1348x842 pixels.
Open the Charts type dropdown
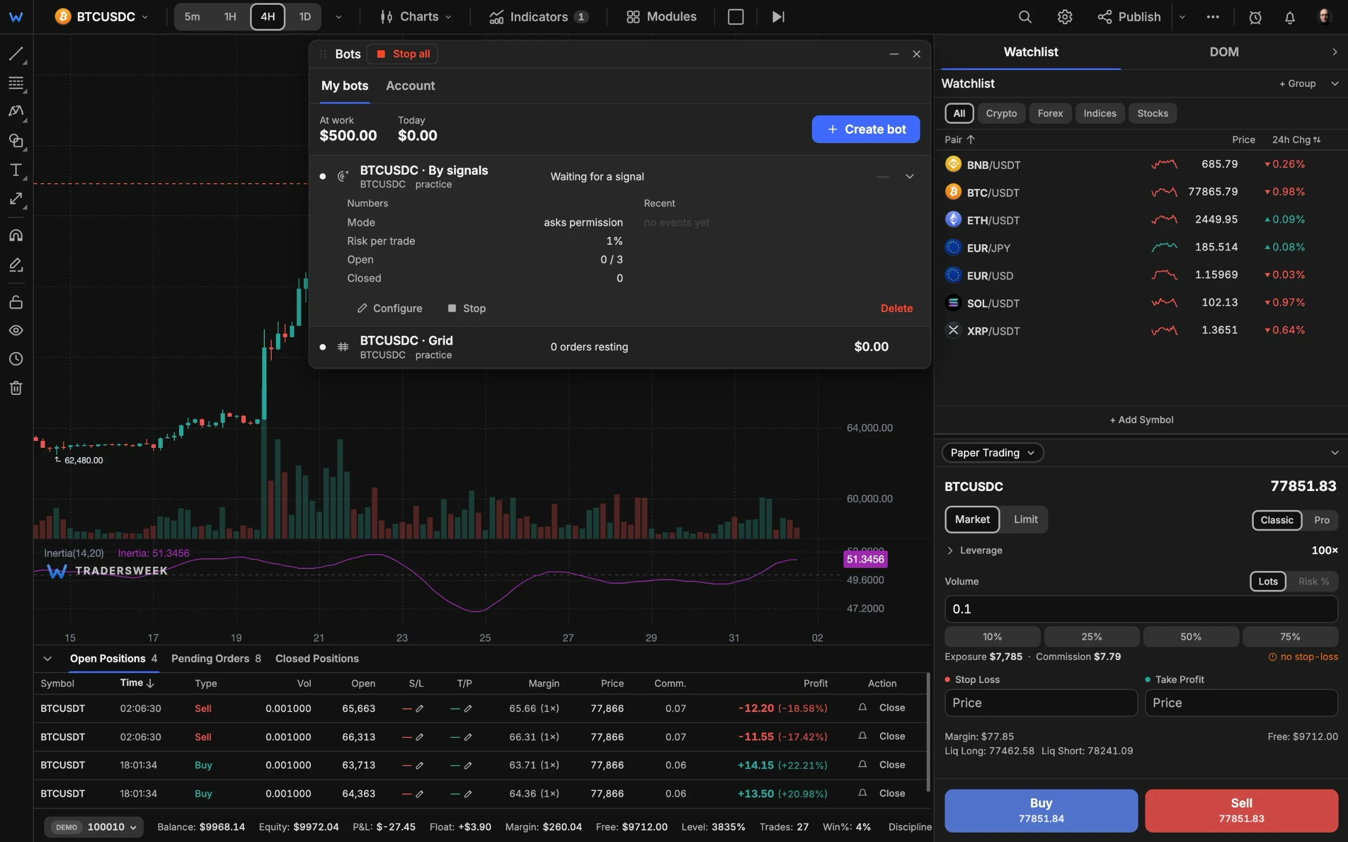click(415, 17)
